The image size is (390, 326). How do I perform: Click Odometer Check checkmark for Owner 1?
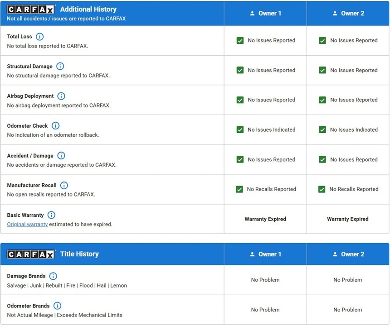(240, 129)
